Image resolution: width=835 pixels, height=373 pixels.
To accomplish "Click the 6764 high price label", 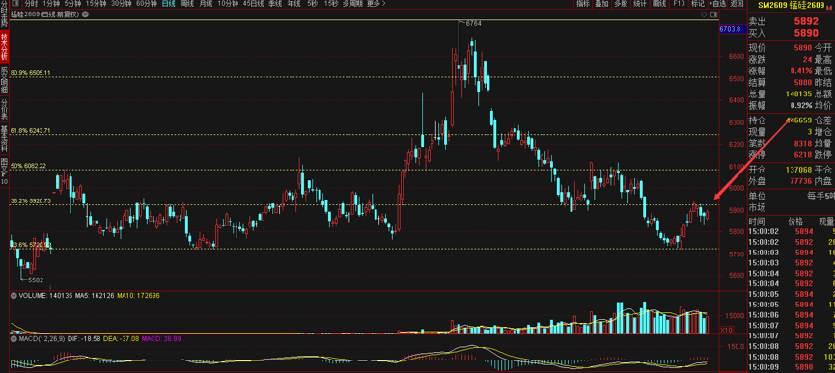I will click(473, 23).
